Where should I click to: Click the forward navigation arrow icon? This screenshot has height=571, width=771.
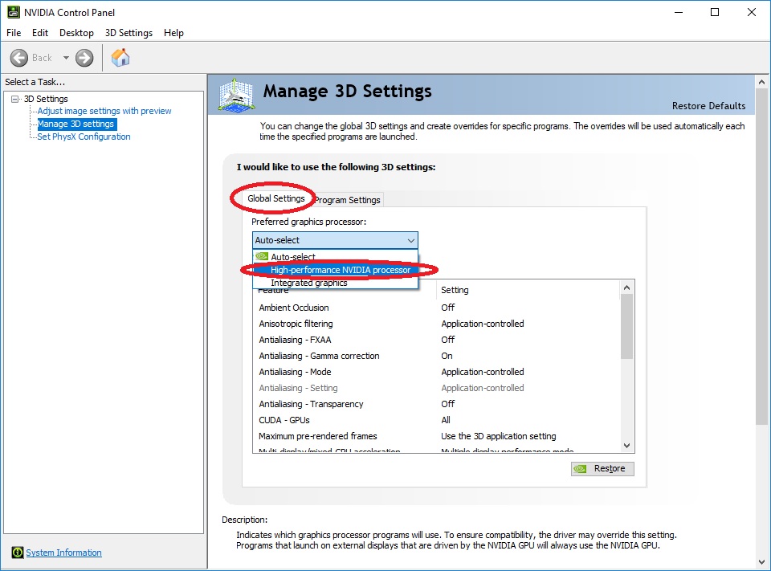tap(83, 57)
